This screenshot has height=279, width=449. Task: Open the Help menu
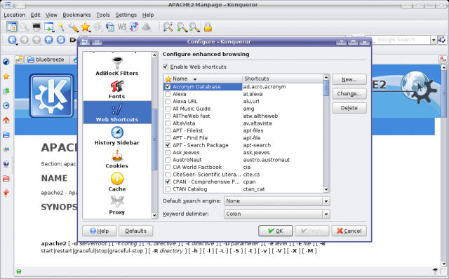(148, 15)
